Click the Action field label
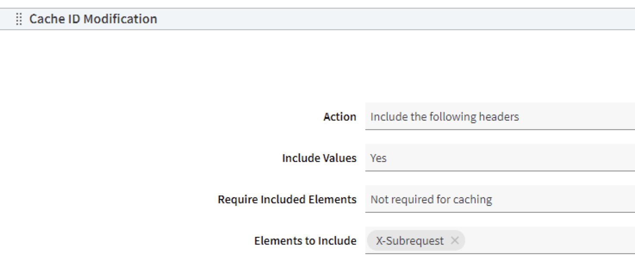Image resolution: width=635 pixels, height=261 pixels. 339,117
